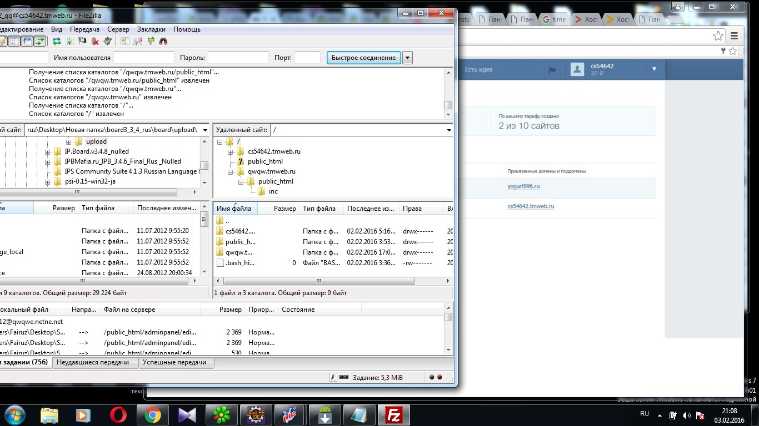Collapse the qwqw.tmweb.ru remote folder
759x426 pixels.
click(x=231, y=171)
